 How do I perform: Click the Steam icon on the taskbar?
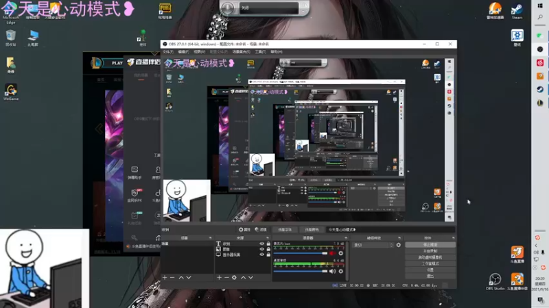(x=540, y=90)
